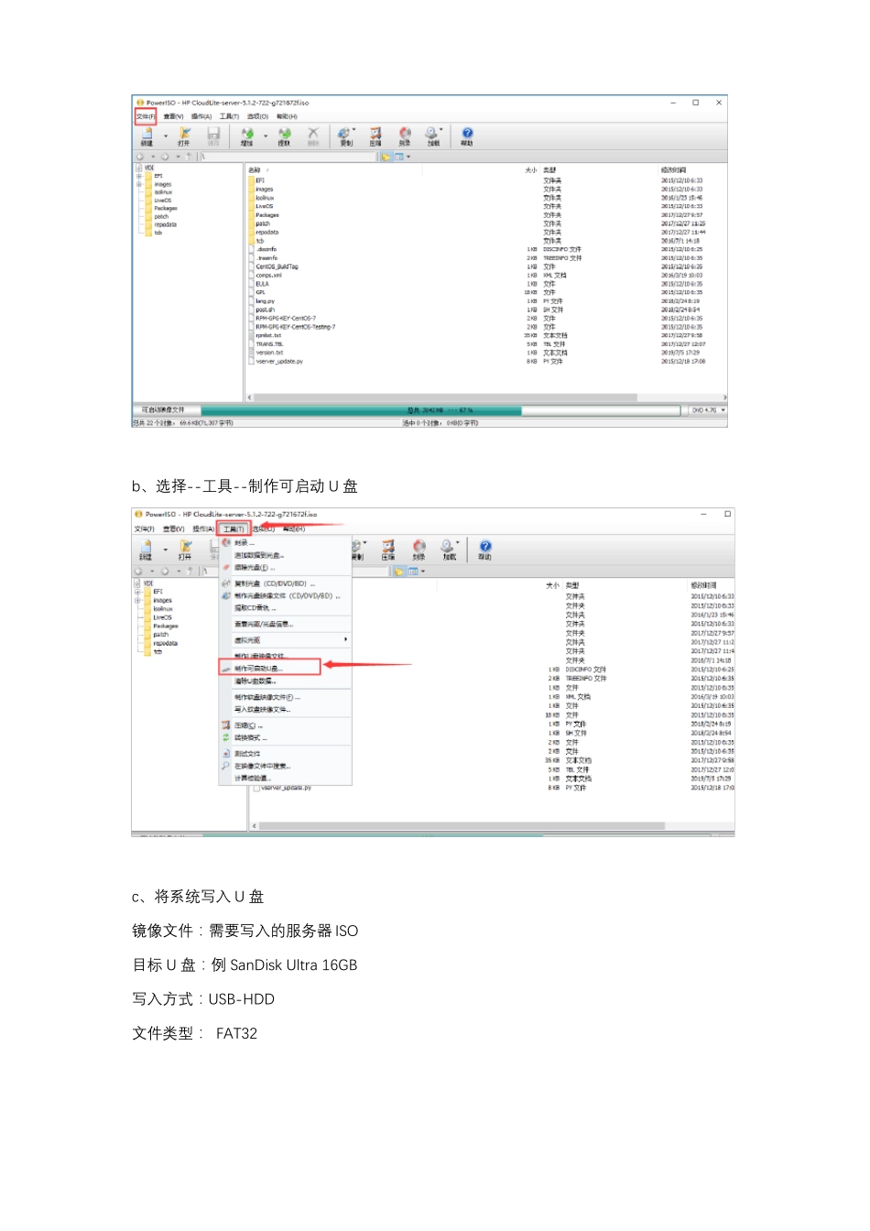The height and width of the screenshot is (1231, 870).
Task: Open Add (增加) dropdown arrow in upper window
Action: point(266,136)
